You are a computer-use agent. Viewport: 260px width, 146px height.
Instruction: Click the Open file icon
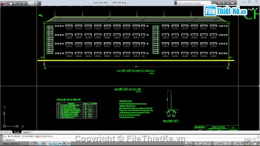[15, 3]
